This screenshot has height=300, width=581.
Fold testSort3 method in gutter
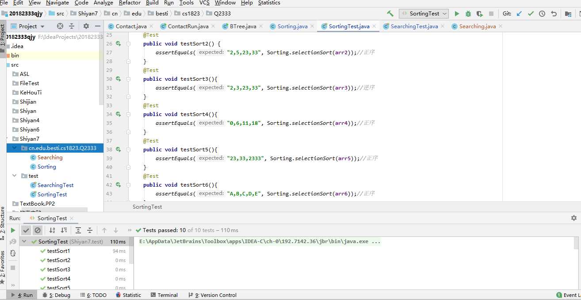pyautogui.click(x=129, y=79)
